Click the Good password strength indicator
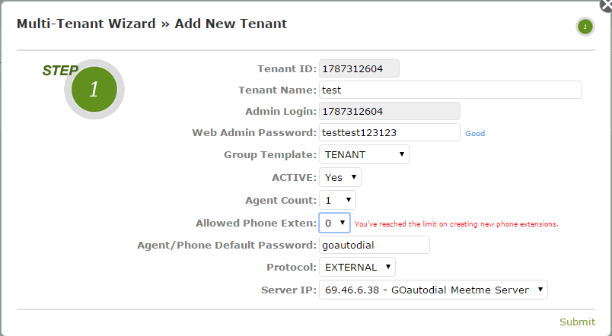Viewport: 612px width, 336px height. point(475,133)
